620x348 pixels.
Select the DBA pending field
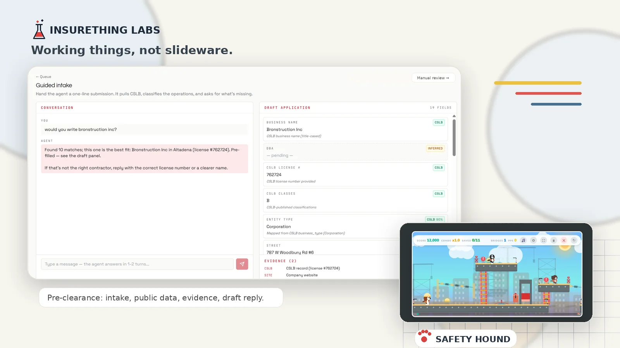pos(355,152)
